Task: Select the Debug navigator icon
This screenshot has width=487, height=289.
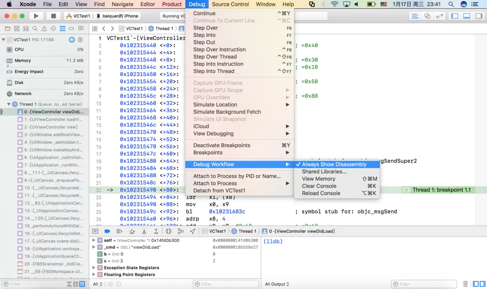Action: [62, 29]
